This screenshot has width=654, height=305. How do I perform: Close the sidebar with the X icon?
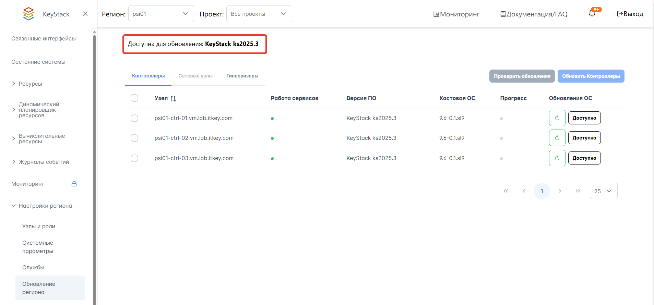coord(85,14)
